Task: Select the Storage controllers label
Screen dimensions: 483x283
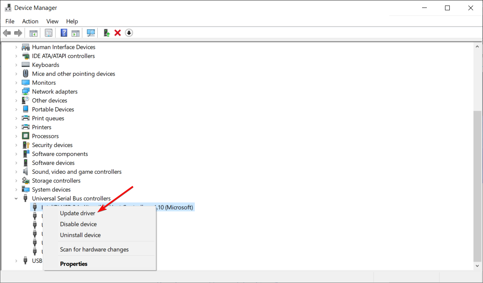Action: pos(56,180)
